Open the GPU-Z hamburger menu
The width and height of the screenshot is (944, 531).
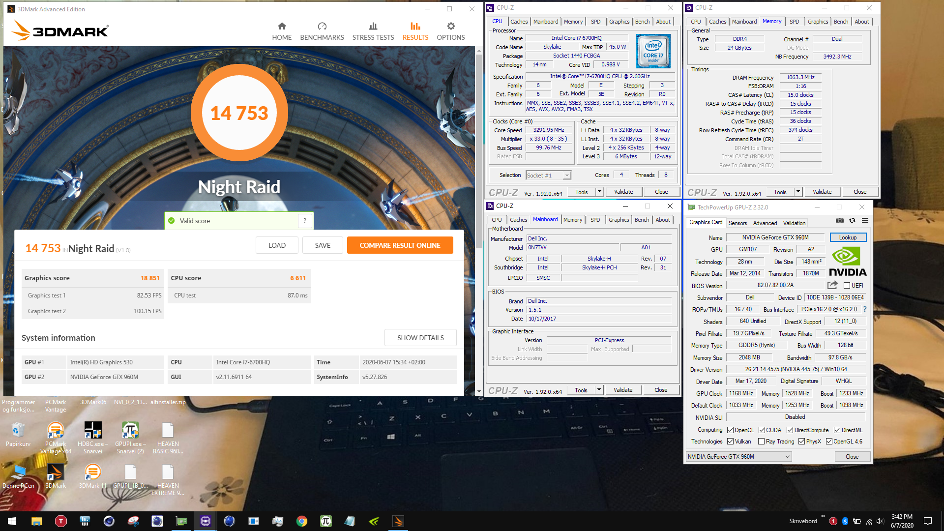pos(865,220)
